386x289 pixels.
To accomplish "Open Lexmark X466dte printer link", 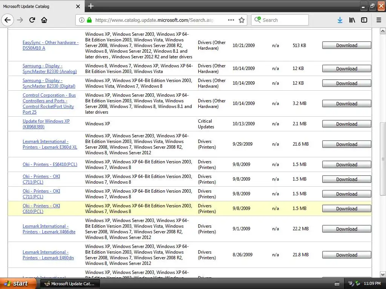I will coord(49,229).
